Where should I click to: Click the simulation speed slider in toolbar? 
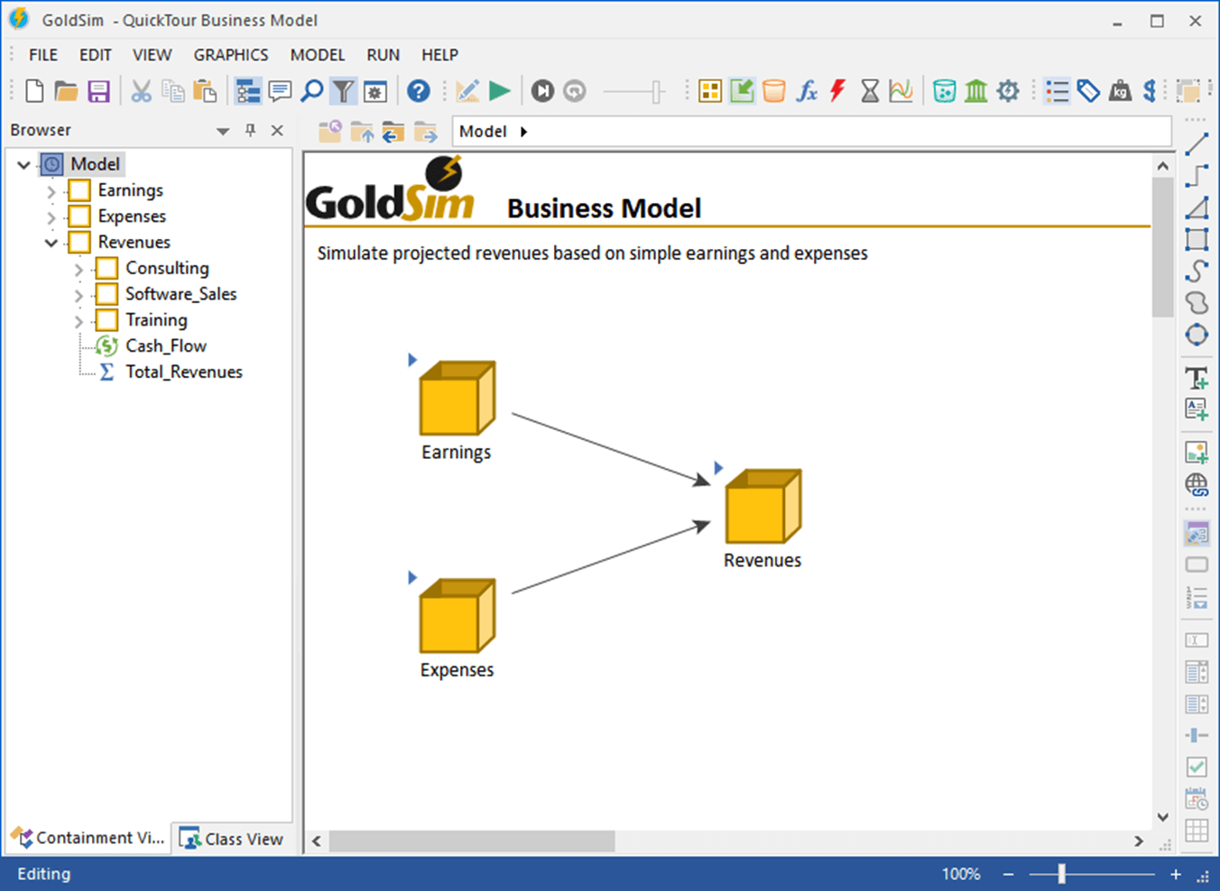[658, 91]
